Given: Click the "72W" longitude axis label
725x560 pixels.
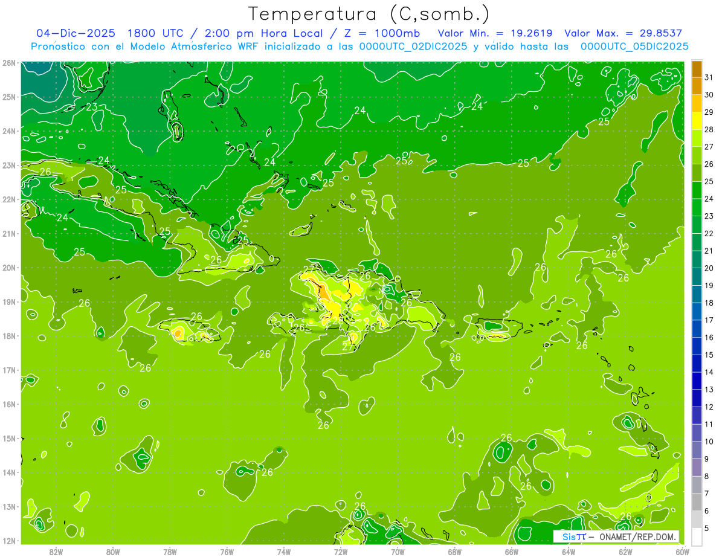Looking at the screenshot, I should coord(341,552).
